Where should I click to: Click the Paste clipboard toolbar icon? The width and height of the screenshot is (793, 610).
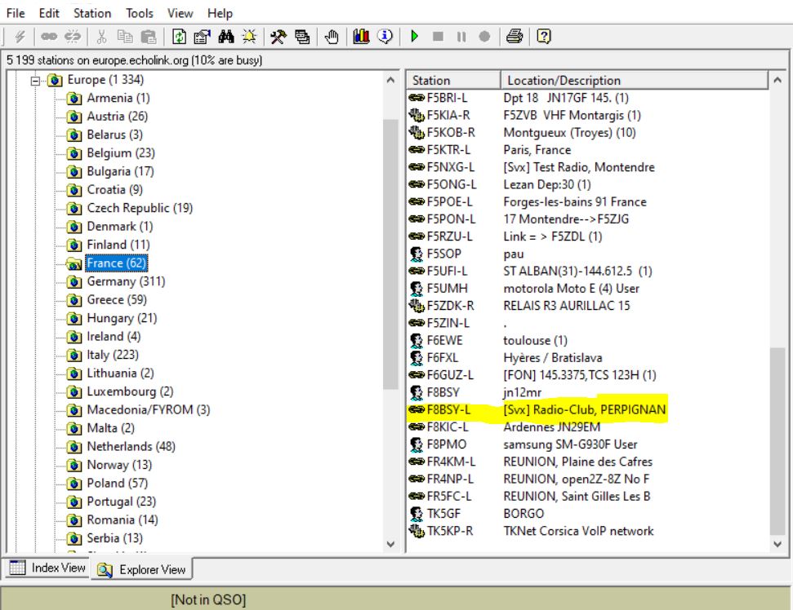[x=148, y=37]
